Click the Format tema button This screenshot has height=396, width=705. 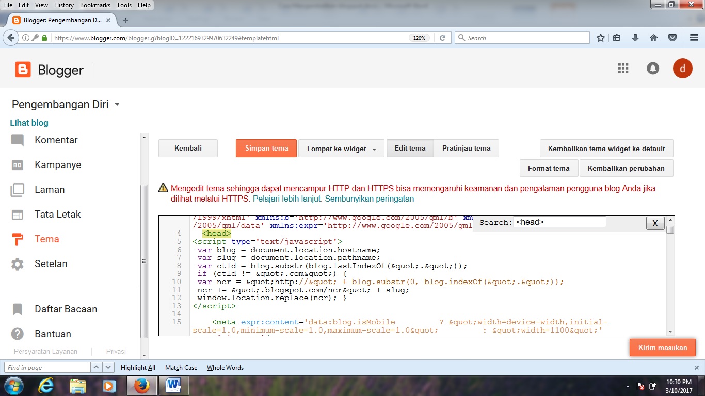pyautogui.click(x=549, y=168)
